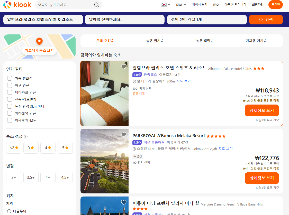
Task: Open the Alhambra Palace bedroom photo
Action: tap(104, 93)
